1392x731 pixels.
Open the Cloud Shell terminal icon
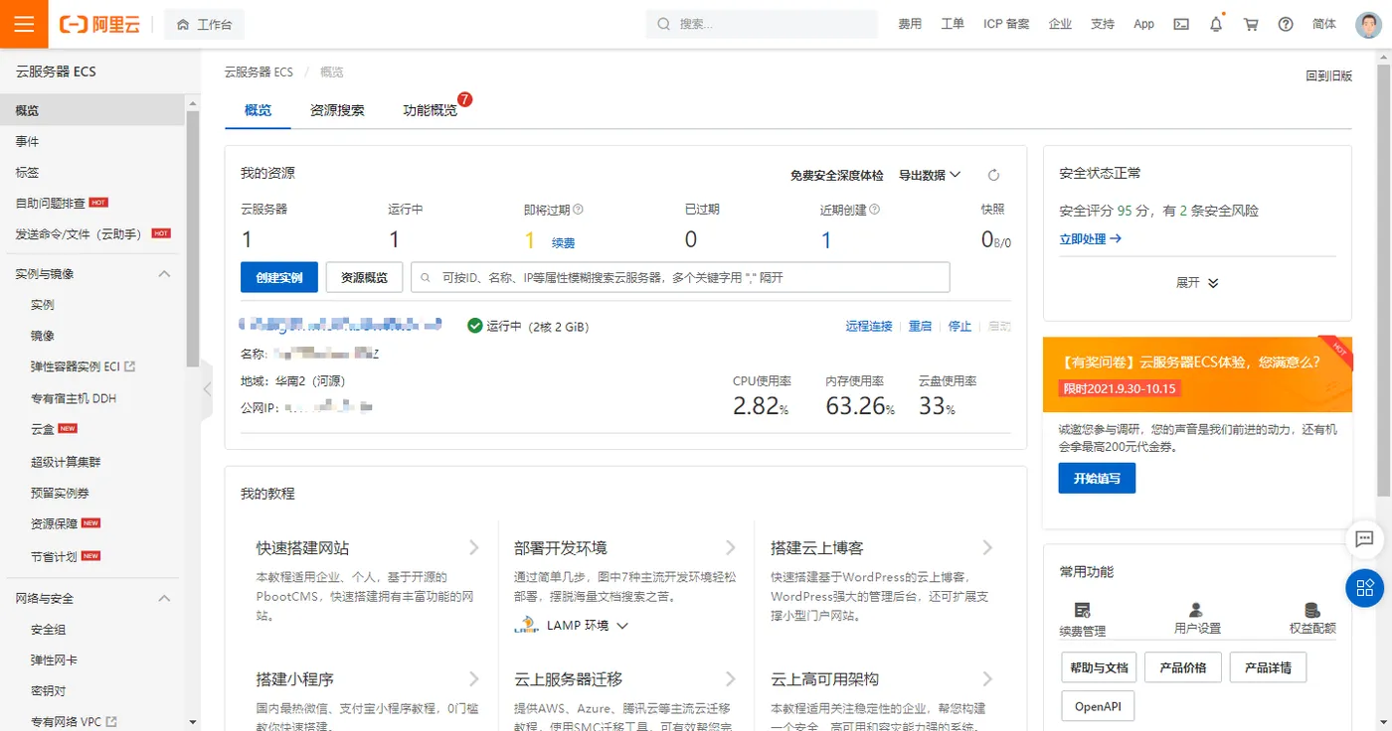[1181, 24]
